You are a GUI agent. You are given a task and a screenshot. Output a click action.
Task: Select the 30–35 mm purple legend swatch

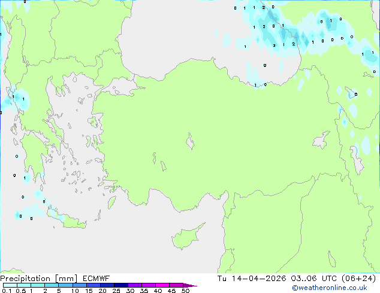135,285
